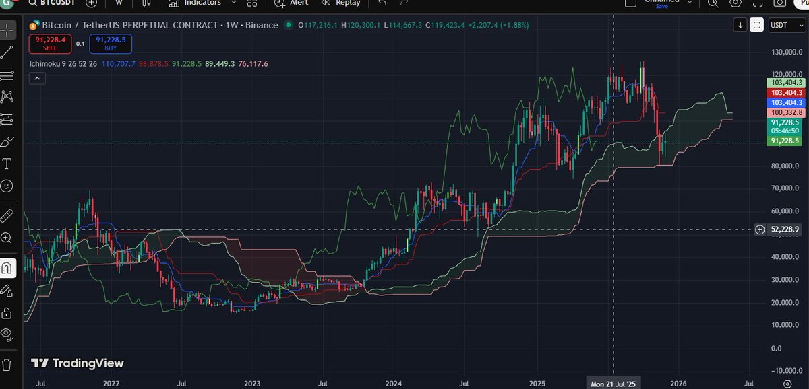
Task: Select the crosshair cursor tool
Action: 7,30
